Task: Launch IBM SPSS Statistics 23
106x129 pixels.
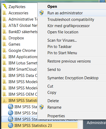Action: [x=39, y=126]
